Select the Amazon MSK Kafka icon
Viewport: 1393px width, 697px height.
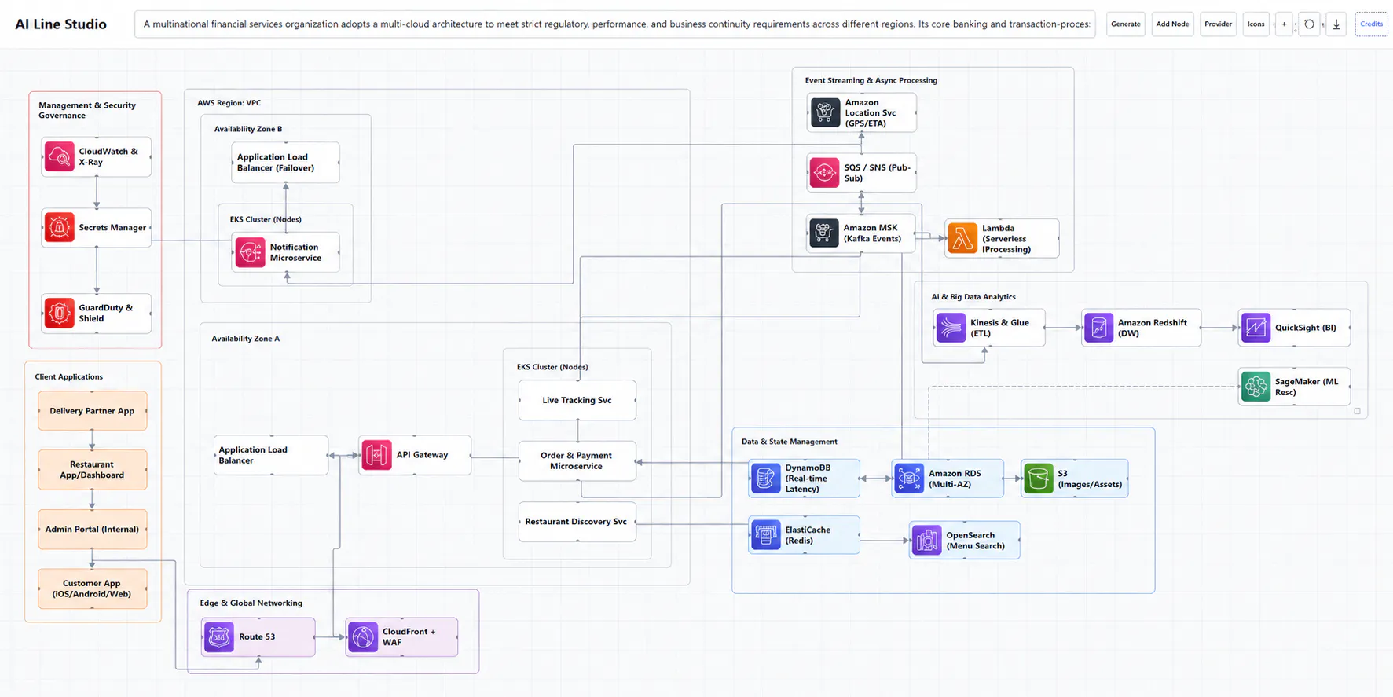click(x=824, y=233)
